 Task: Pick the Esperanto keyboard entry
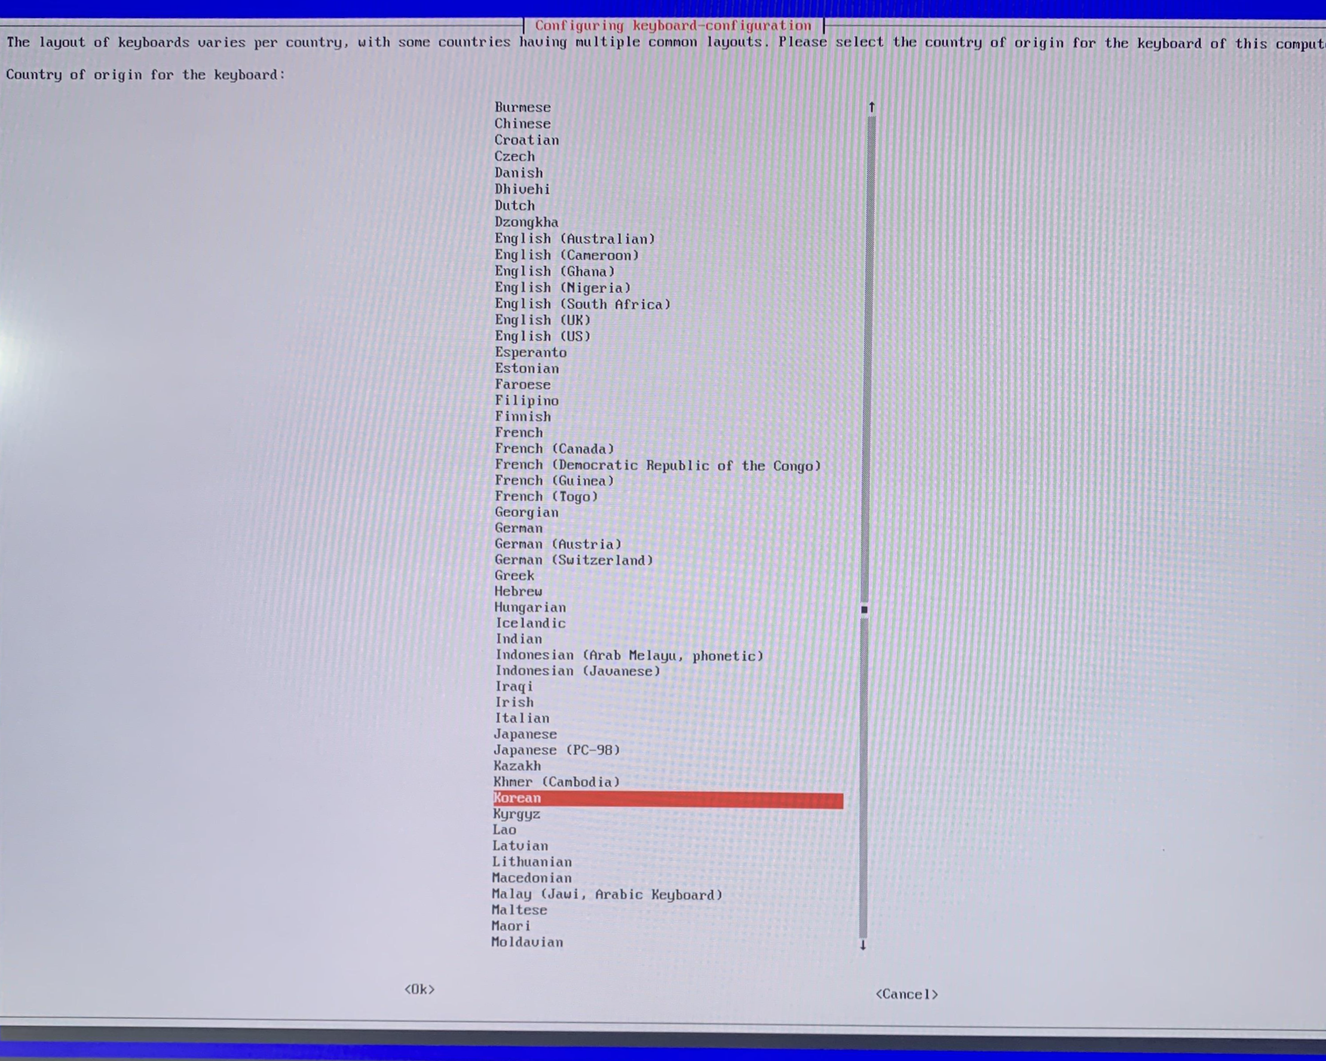(x=530, y=352)
